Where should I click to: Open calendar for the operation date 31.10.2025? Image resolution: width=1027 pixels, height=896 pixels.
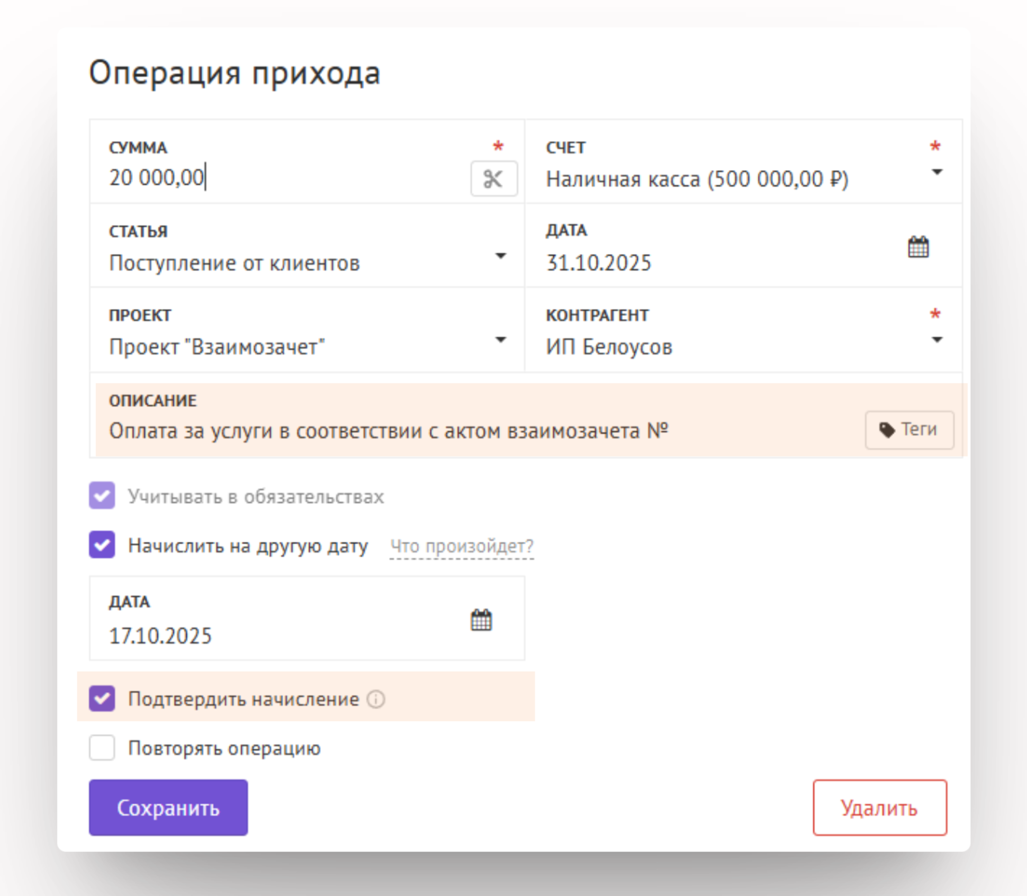click(918, 247)
